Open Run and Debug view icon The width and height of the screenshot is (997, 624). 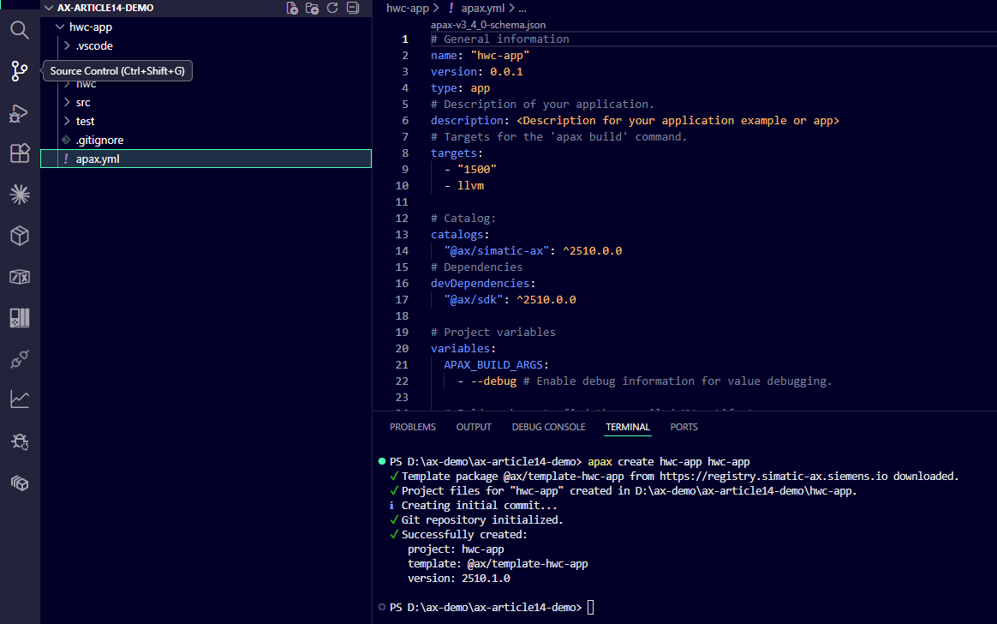[20, 113]
